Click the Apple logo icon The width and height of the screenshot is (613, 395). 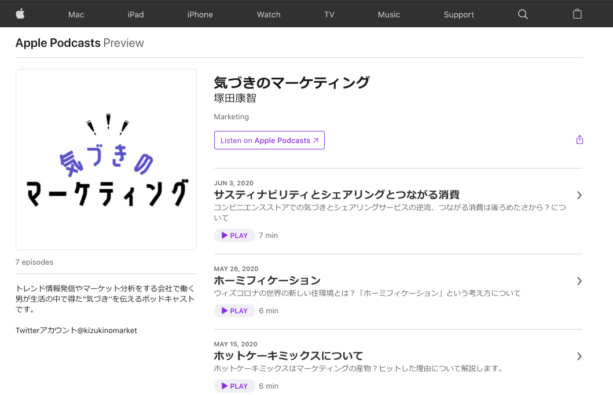(x=20, y=14)
